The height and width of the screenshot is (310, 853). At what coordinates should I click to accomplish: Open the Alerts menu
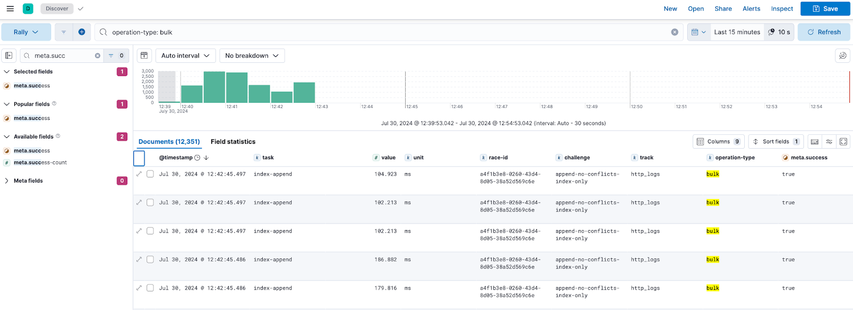751,9
